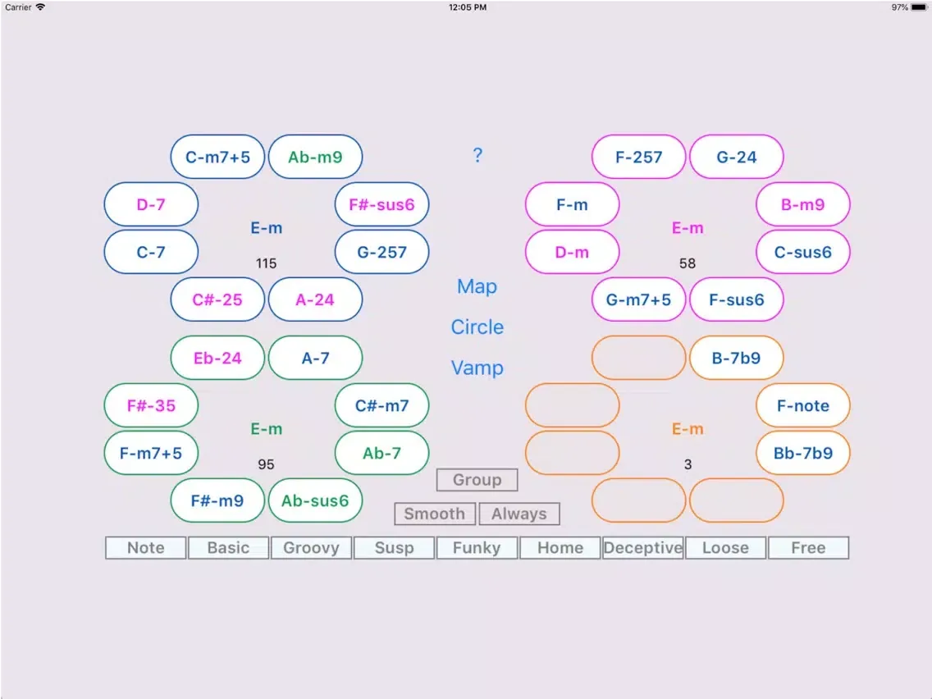Select the Basic style tab
932x699 pixels.
[228, 547]
